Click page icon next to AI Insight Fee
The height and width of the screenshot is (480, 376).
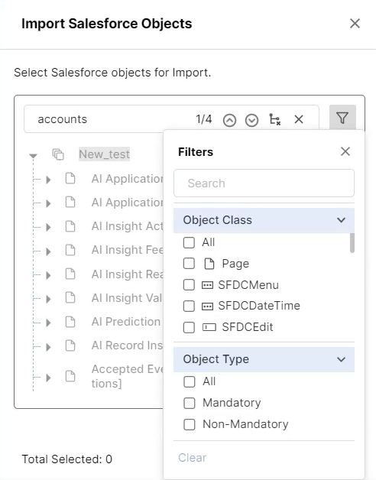click(70, 250)
